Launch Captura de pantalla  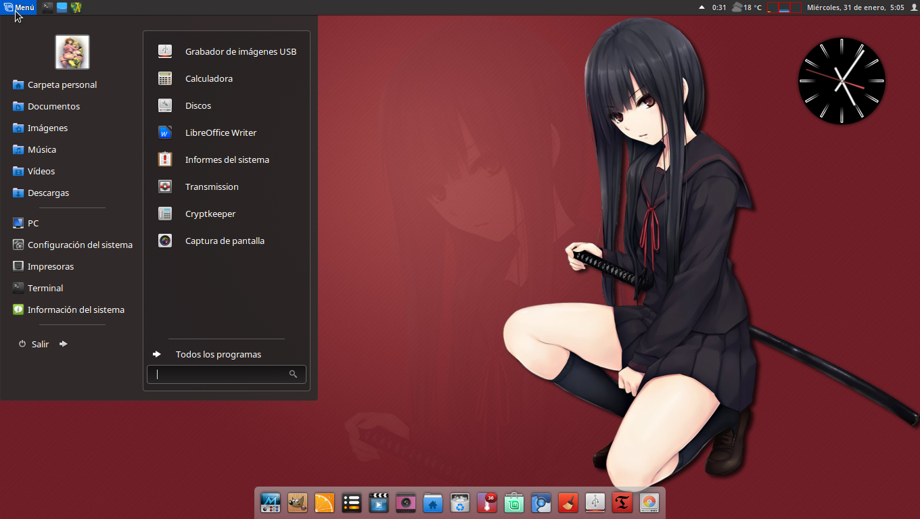[227, 241]
